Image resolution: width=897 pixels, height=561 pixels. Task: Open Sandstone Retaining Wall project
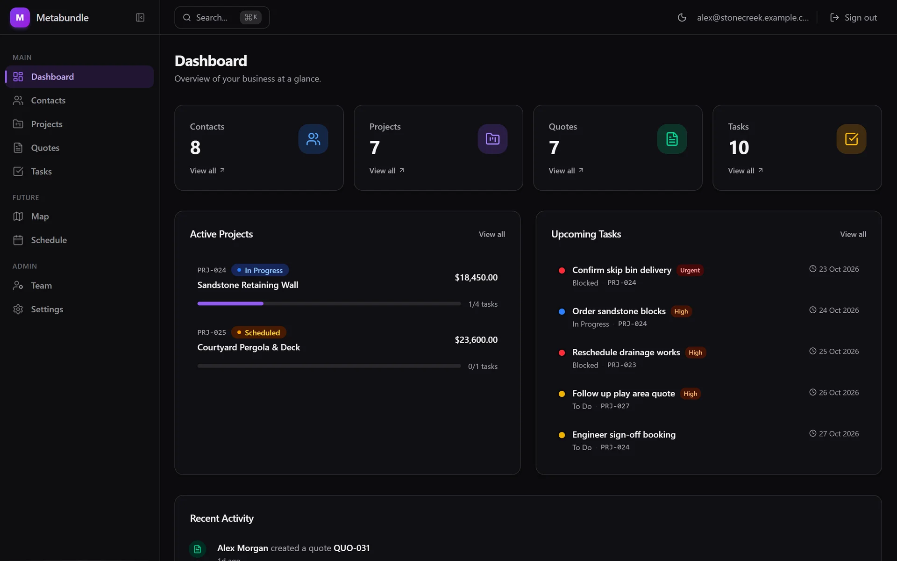[248, 285]
